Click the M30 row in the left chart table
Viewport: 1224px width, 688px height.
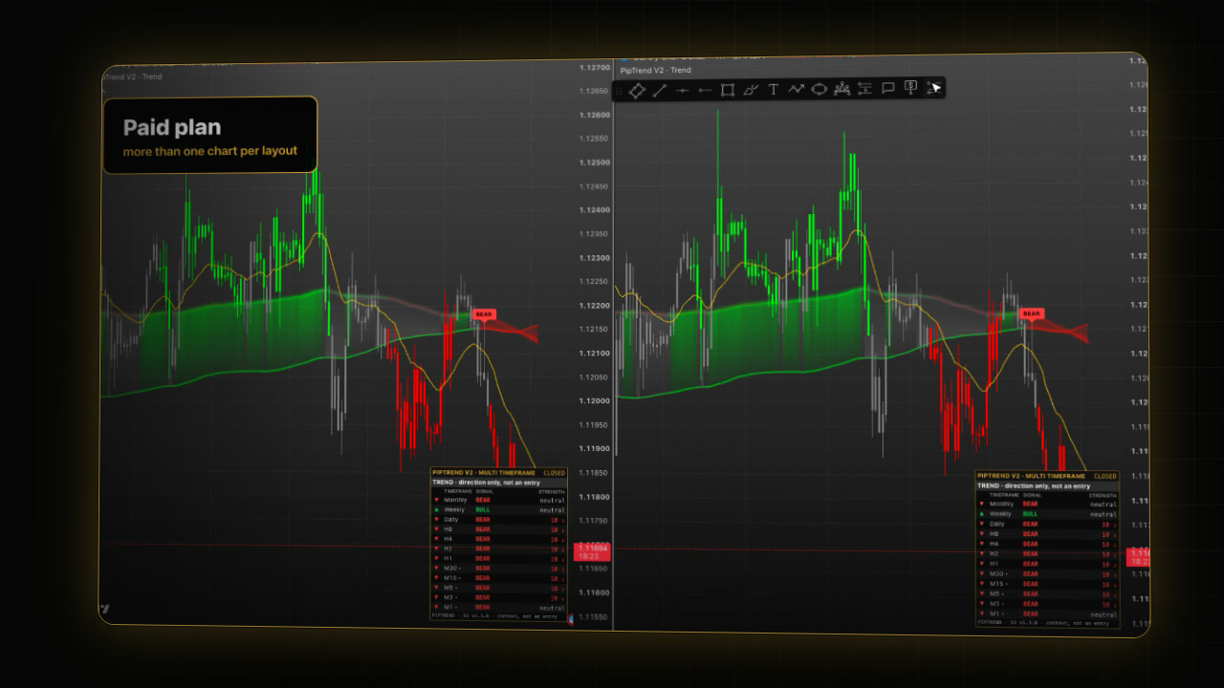[499, 569]
